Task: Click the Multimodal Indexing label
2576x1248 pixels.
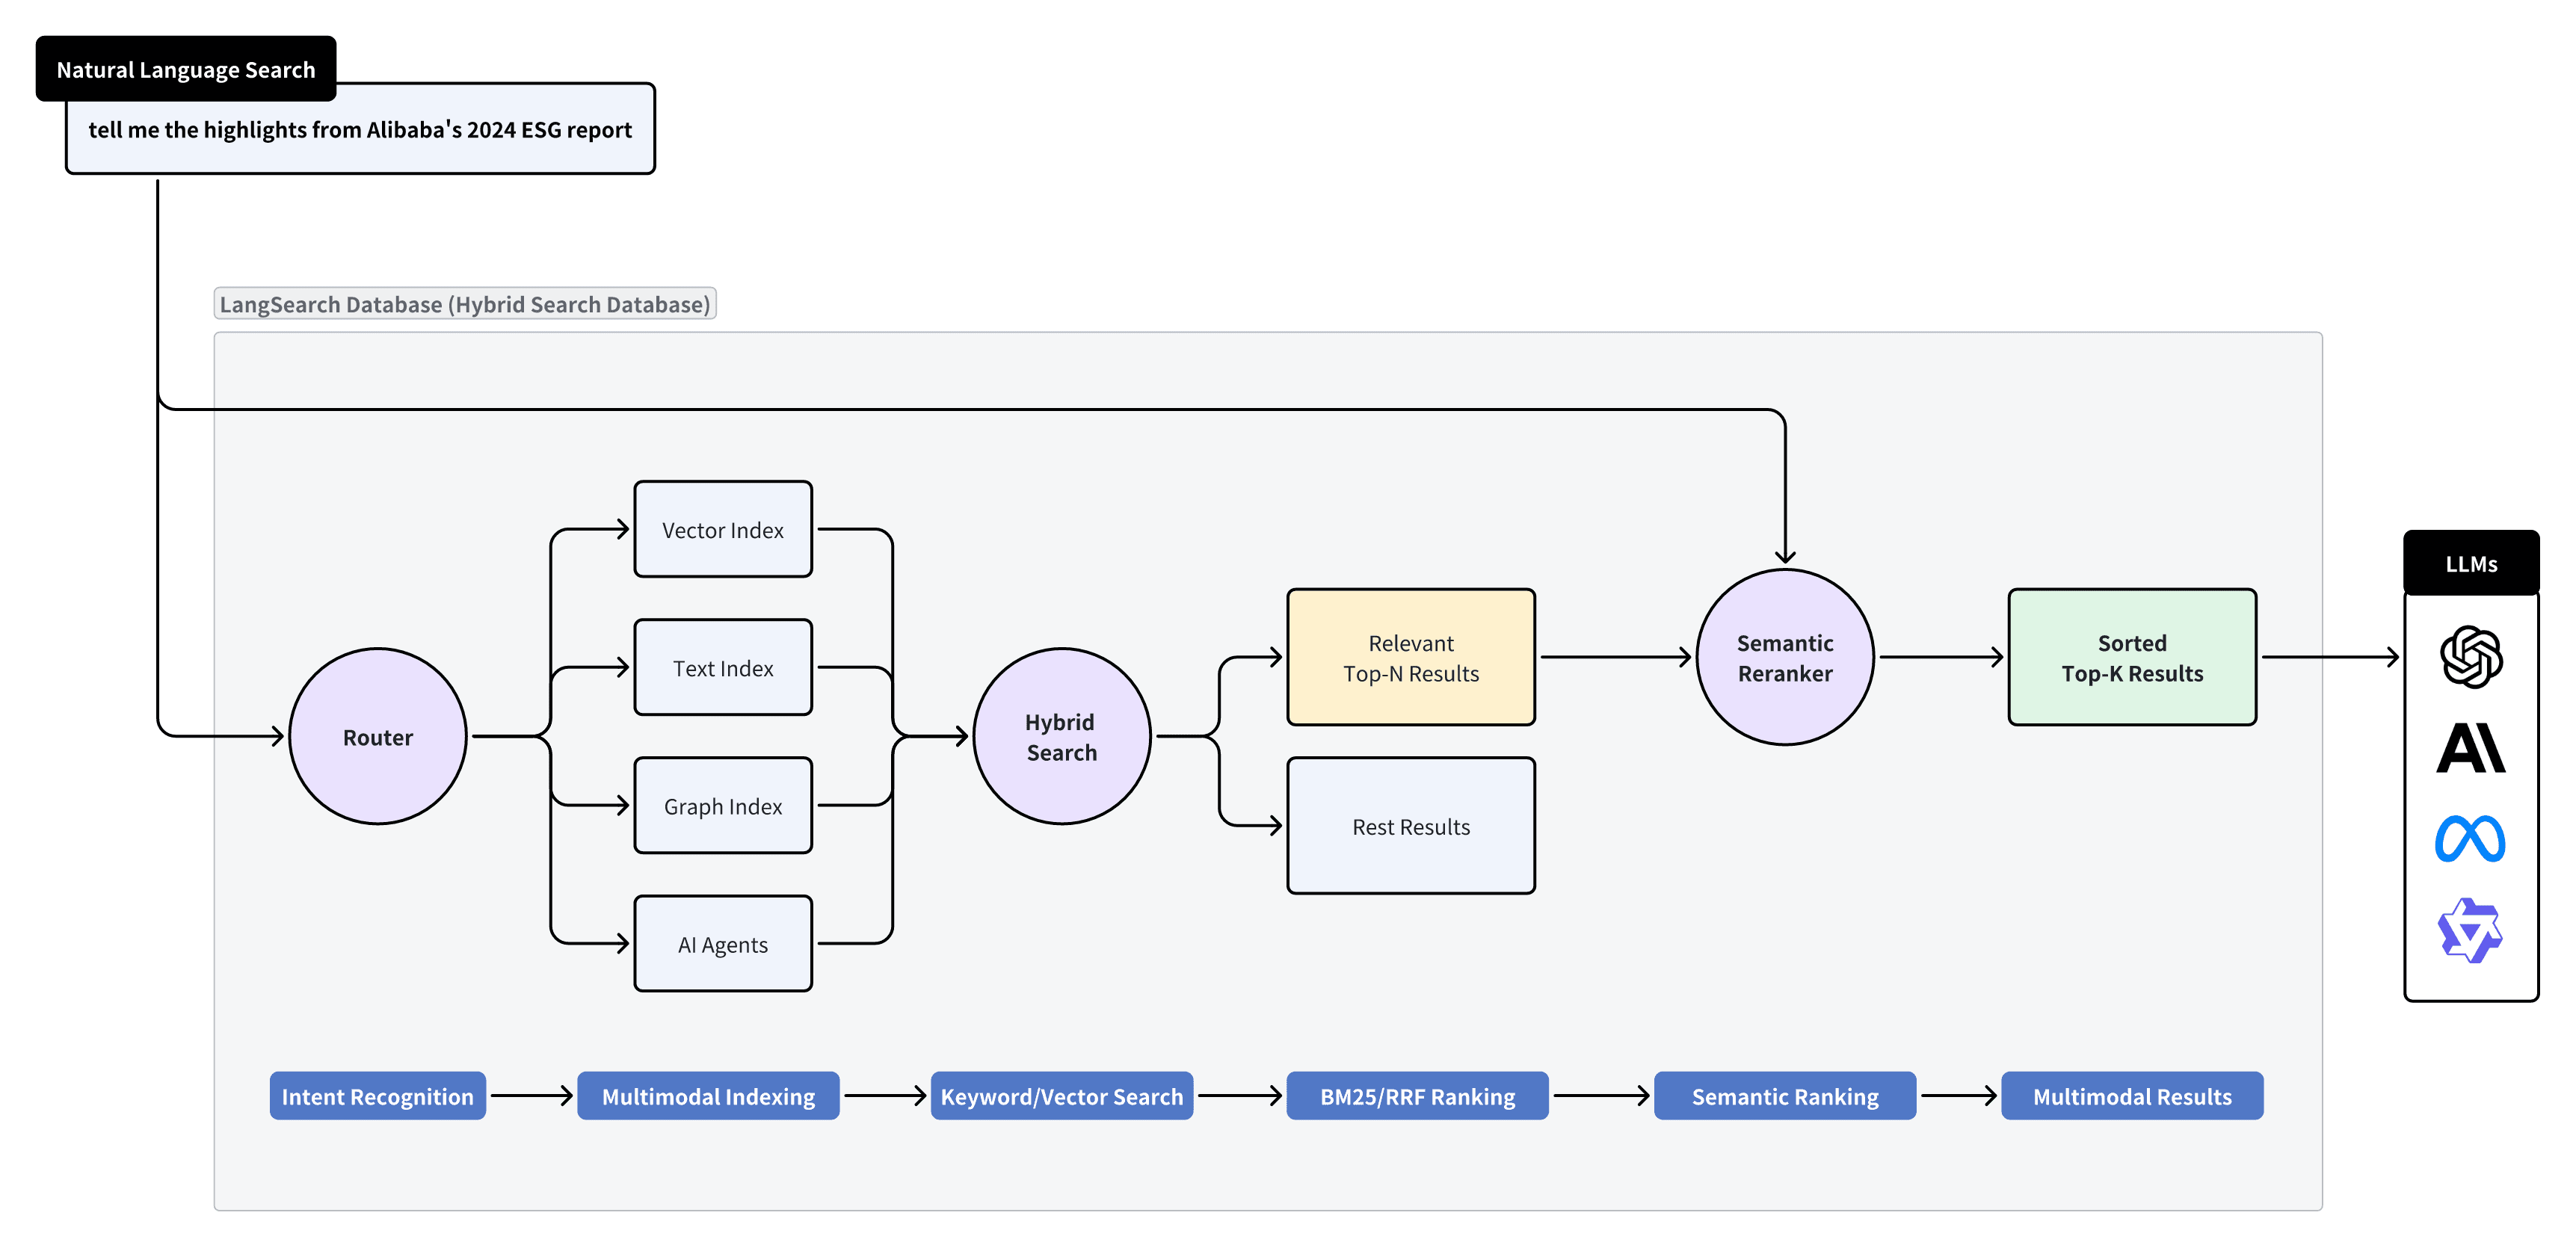Action: click(x=708, y=1096)
